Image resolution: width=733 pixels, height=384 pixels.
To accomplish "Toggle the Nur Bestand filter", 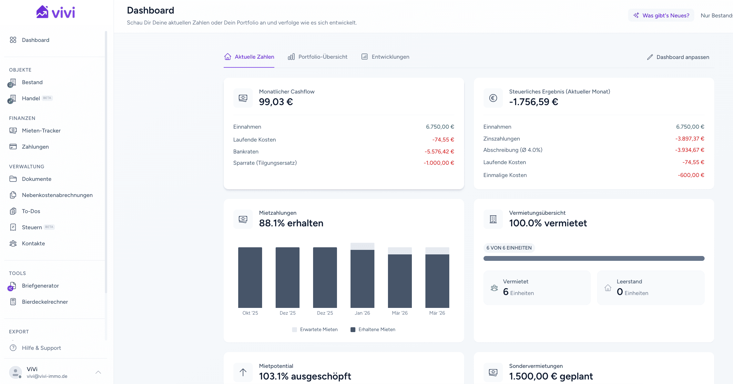I will pos(717,15).
